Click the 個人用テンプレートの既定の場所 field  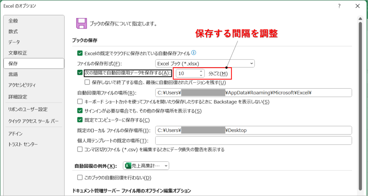tap(253, 140)
